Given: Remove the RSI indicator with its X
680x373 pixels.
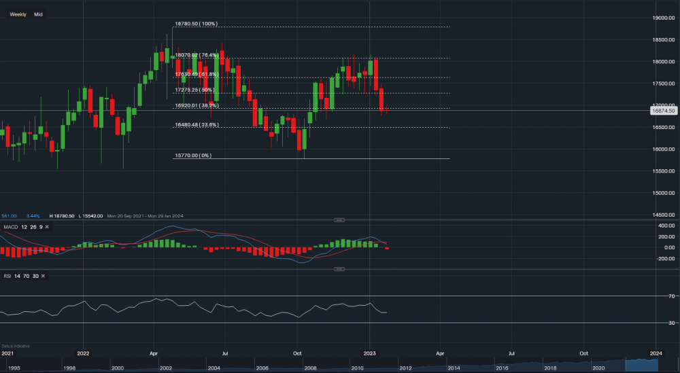Looking at the screenshot, I should (x=43, y=276).
